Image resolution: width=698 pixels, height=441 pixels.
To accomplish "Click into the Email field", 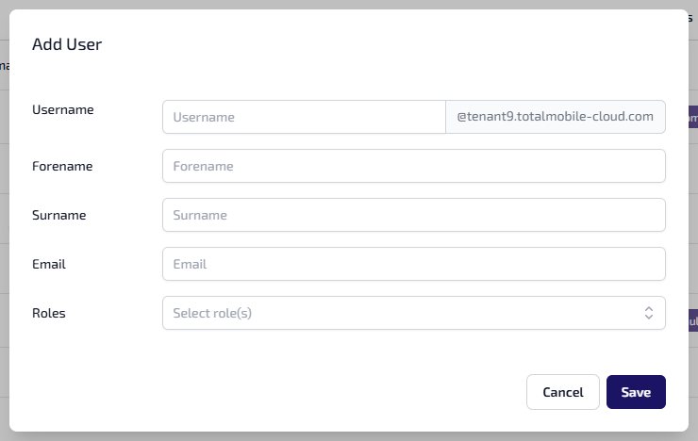I will click(413, 264).
